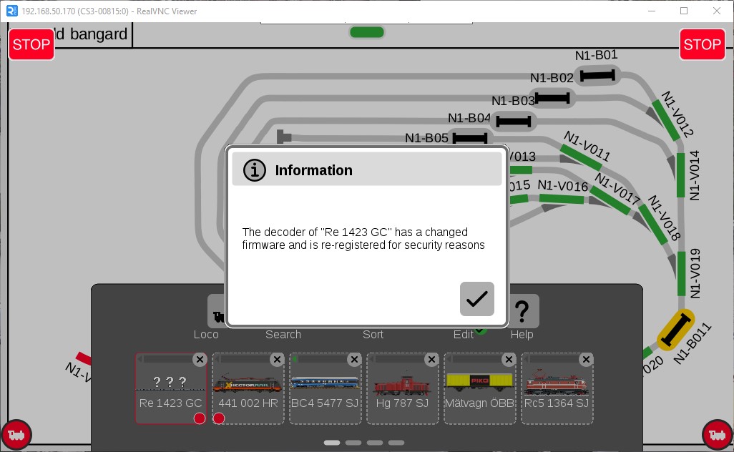Toggle the green N1-V019 turnout
734x452 pixels.
point(682,274)
